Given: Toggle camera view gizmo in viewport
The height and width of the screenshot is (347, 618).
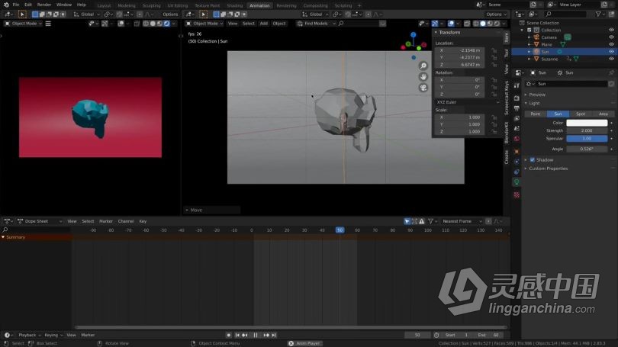Looking at the screenshot, I should (x=423, y=88).
